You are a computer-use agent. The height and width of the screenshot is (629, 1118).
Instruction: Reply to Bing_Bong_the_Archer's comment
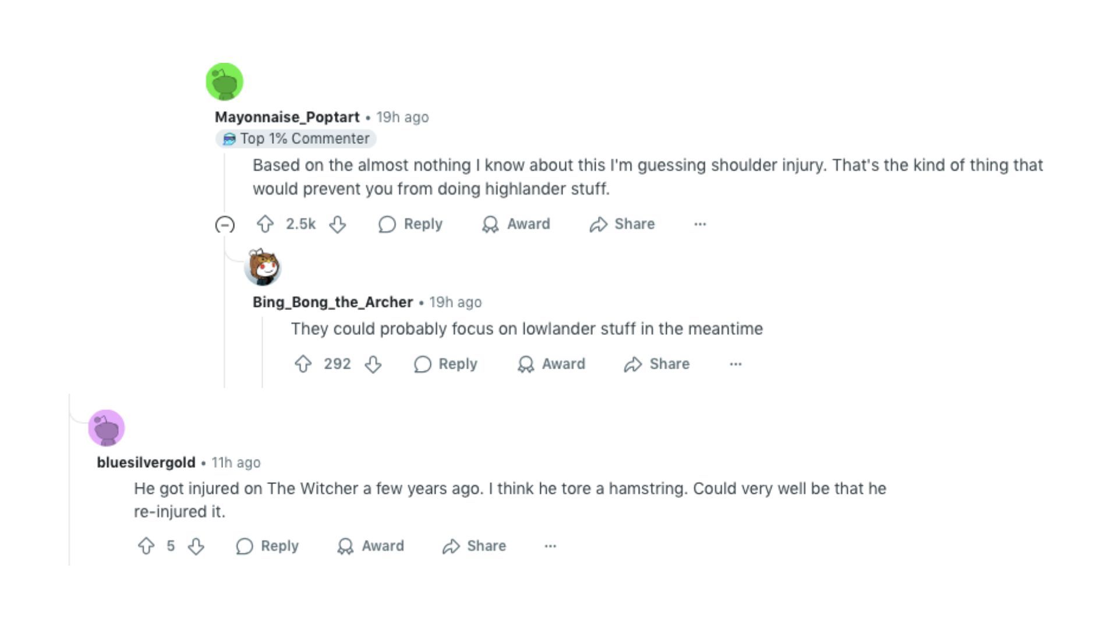[x=445, y=364]
